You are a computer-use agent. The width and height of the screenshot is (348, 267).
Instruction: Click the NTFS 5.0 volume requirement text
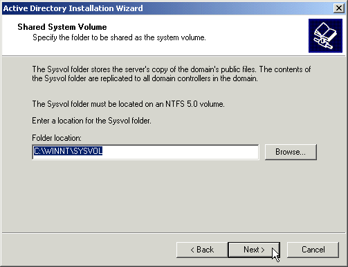pos(128,104)
